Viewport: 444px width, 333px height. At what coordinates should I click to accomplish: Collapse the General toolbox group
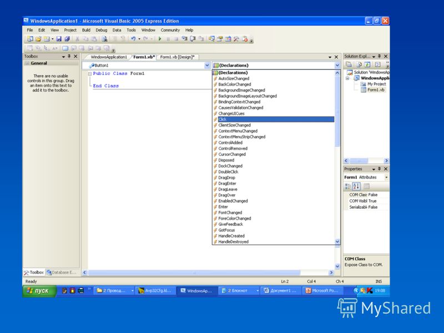(x=27, y=63)
